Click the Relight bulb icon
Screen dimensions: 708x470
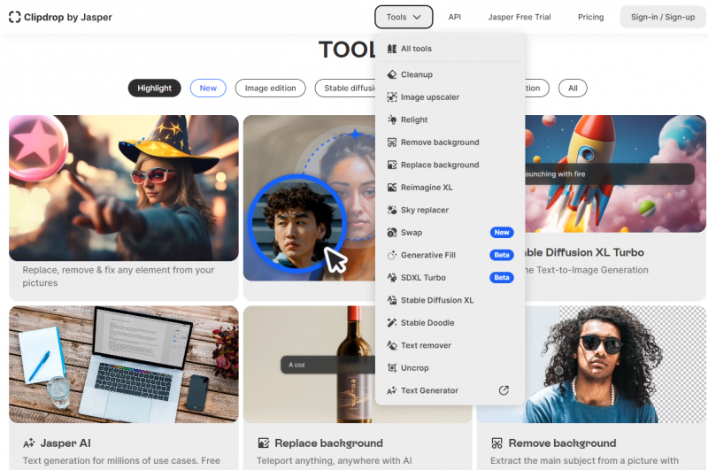(x=392, y=119)
